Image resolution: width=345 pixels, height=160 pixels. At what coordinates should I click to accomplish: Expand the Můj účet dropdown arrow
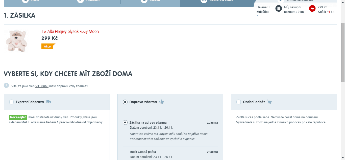(258, 15)
